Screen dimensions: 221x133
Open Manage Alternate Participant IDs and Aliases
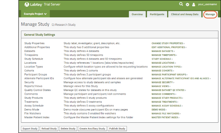tap(181, 78)
